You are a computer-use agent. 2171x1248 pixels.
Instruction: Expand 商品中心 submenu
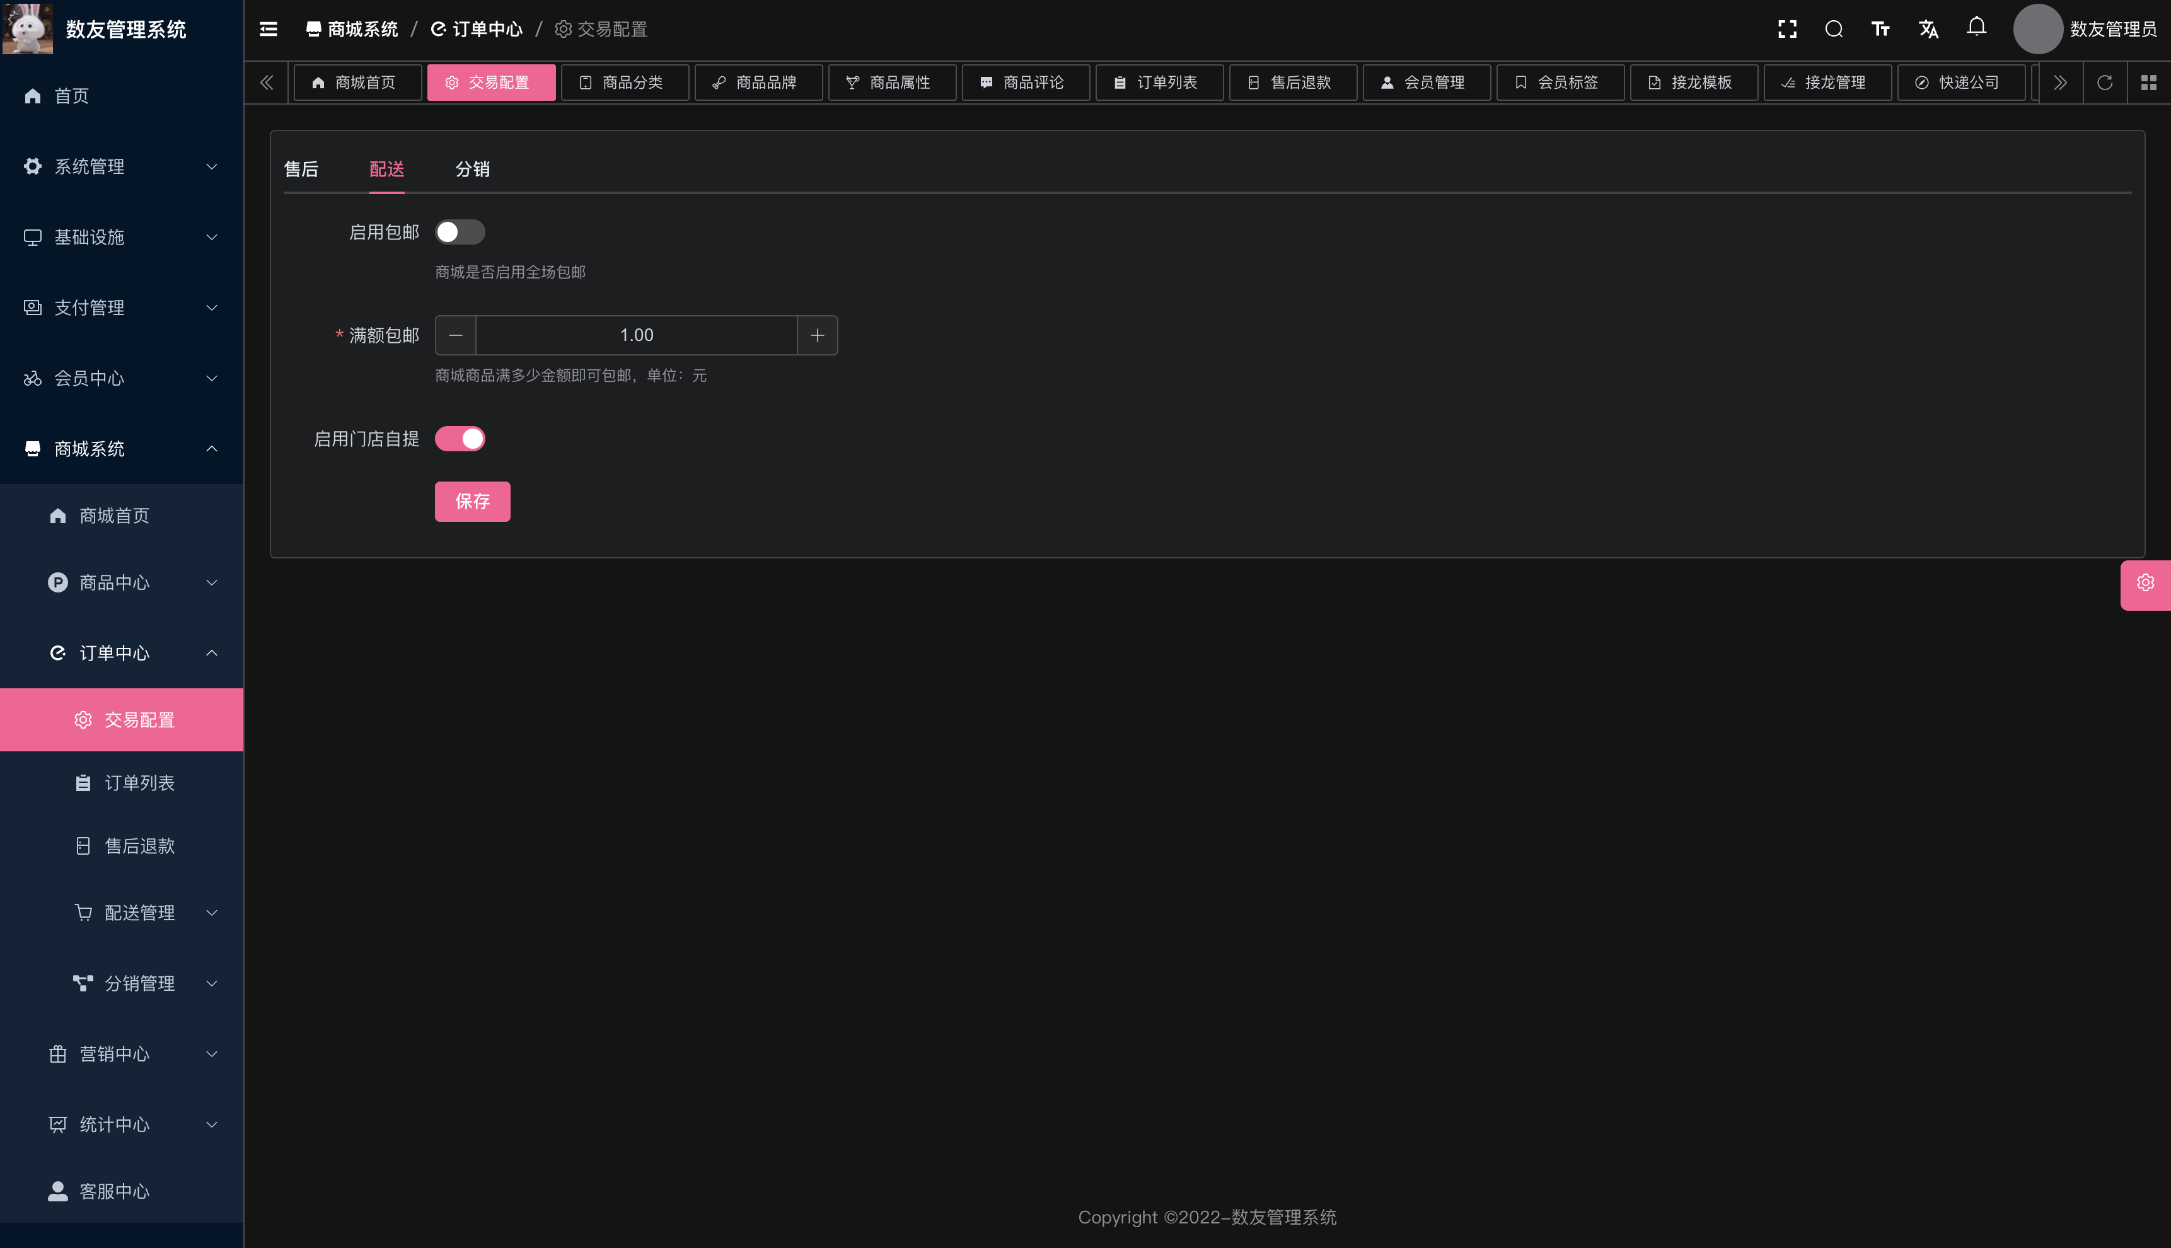coord(122,583)
